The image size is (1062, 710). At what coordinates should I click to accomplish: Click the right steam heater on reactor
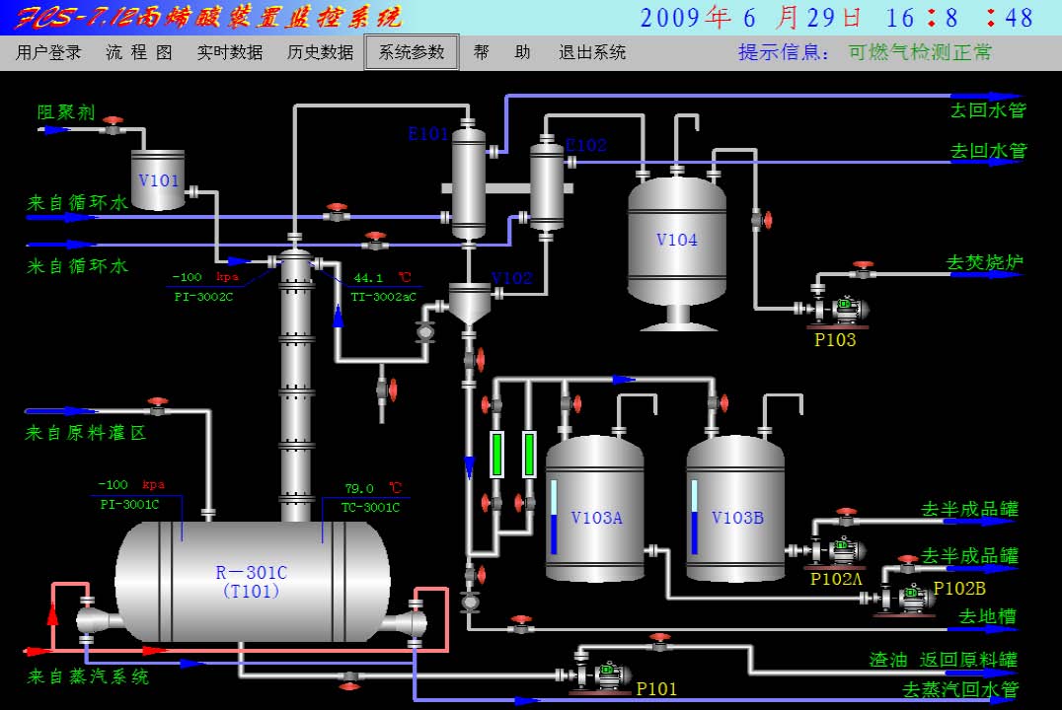405,622
